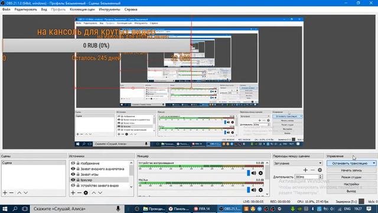Enable Режим студии
378x213 pixels.
(351, 177)
